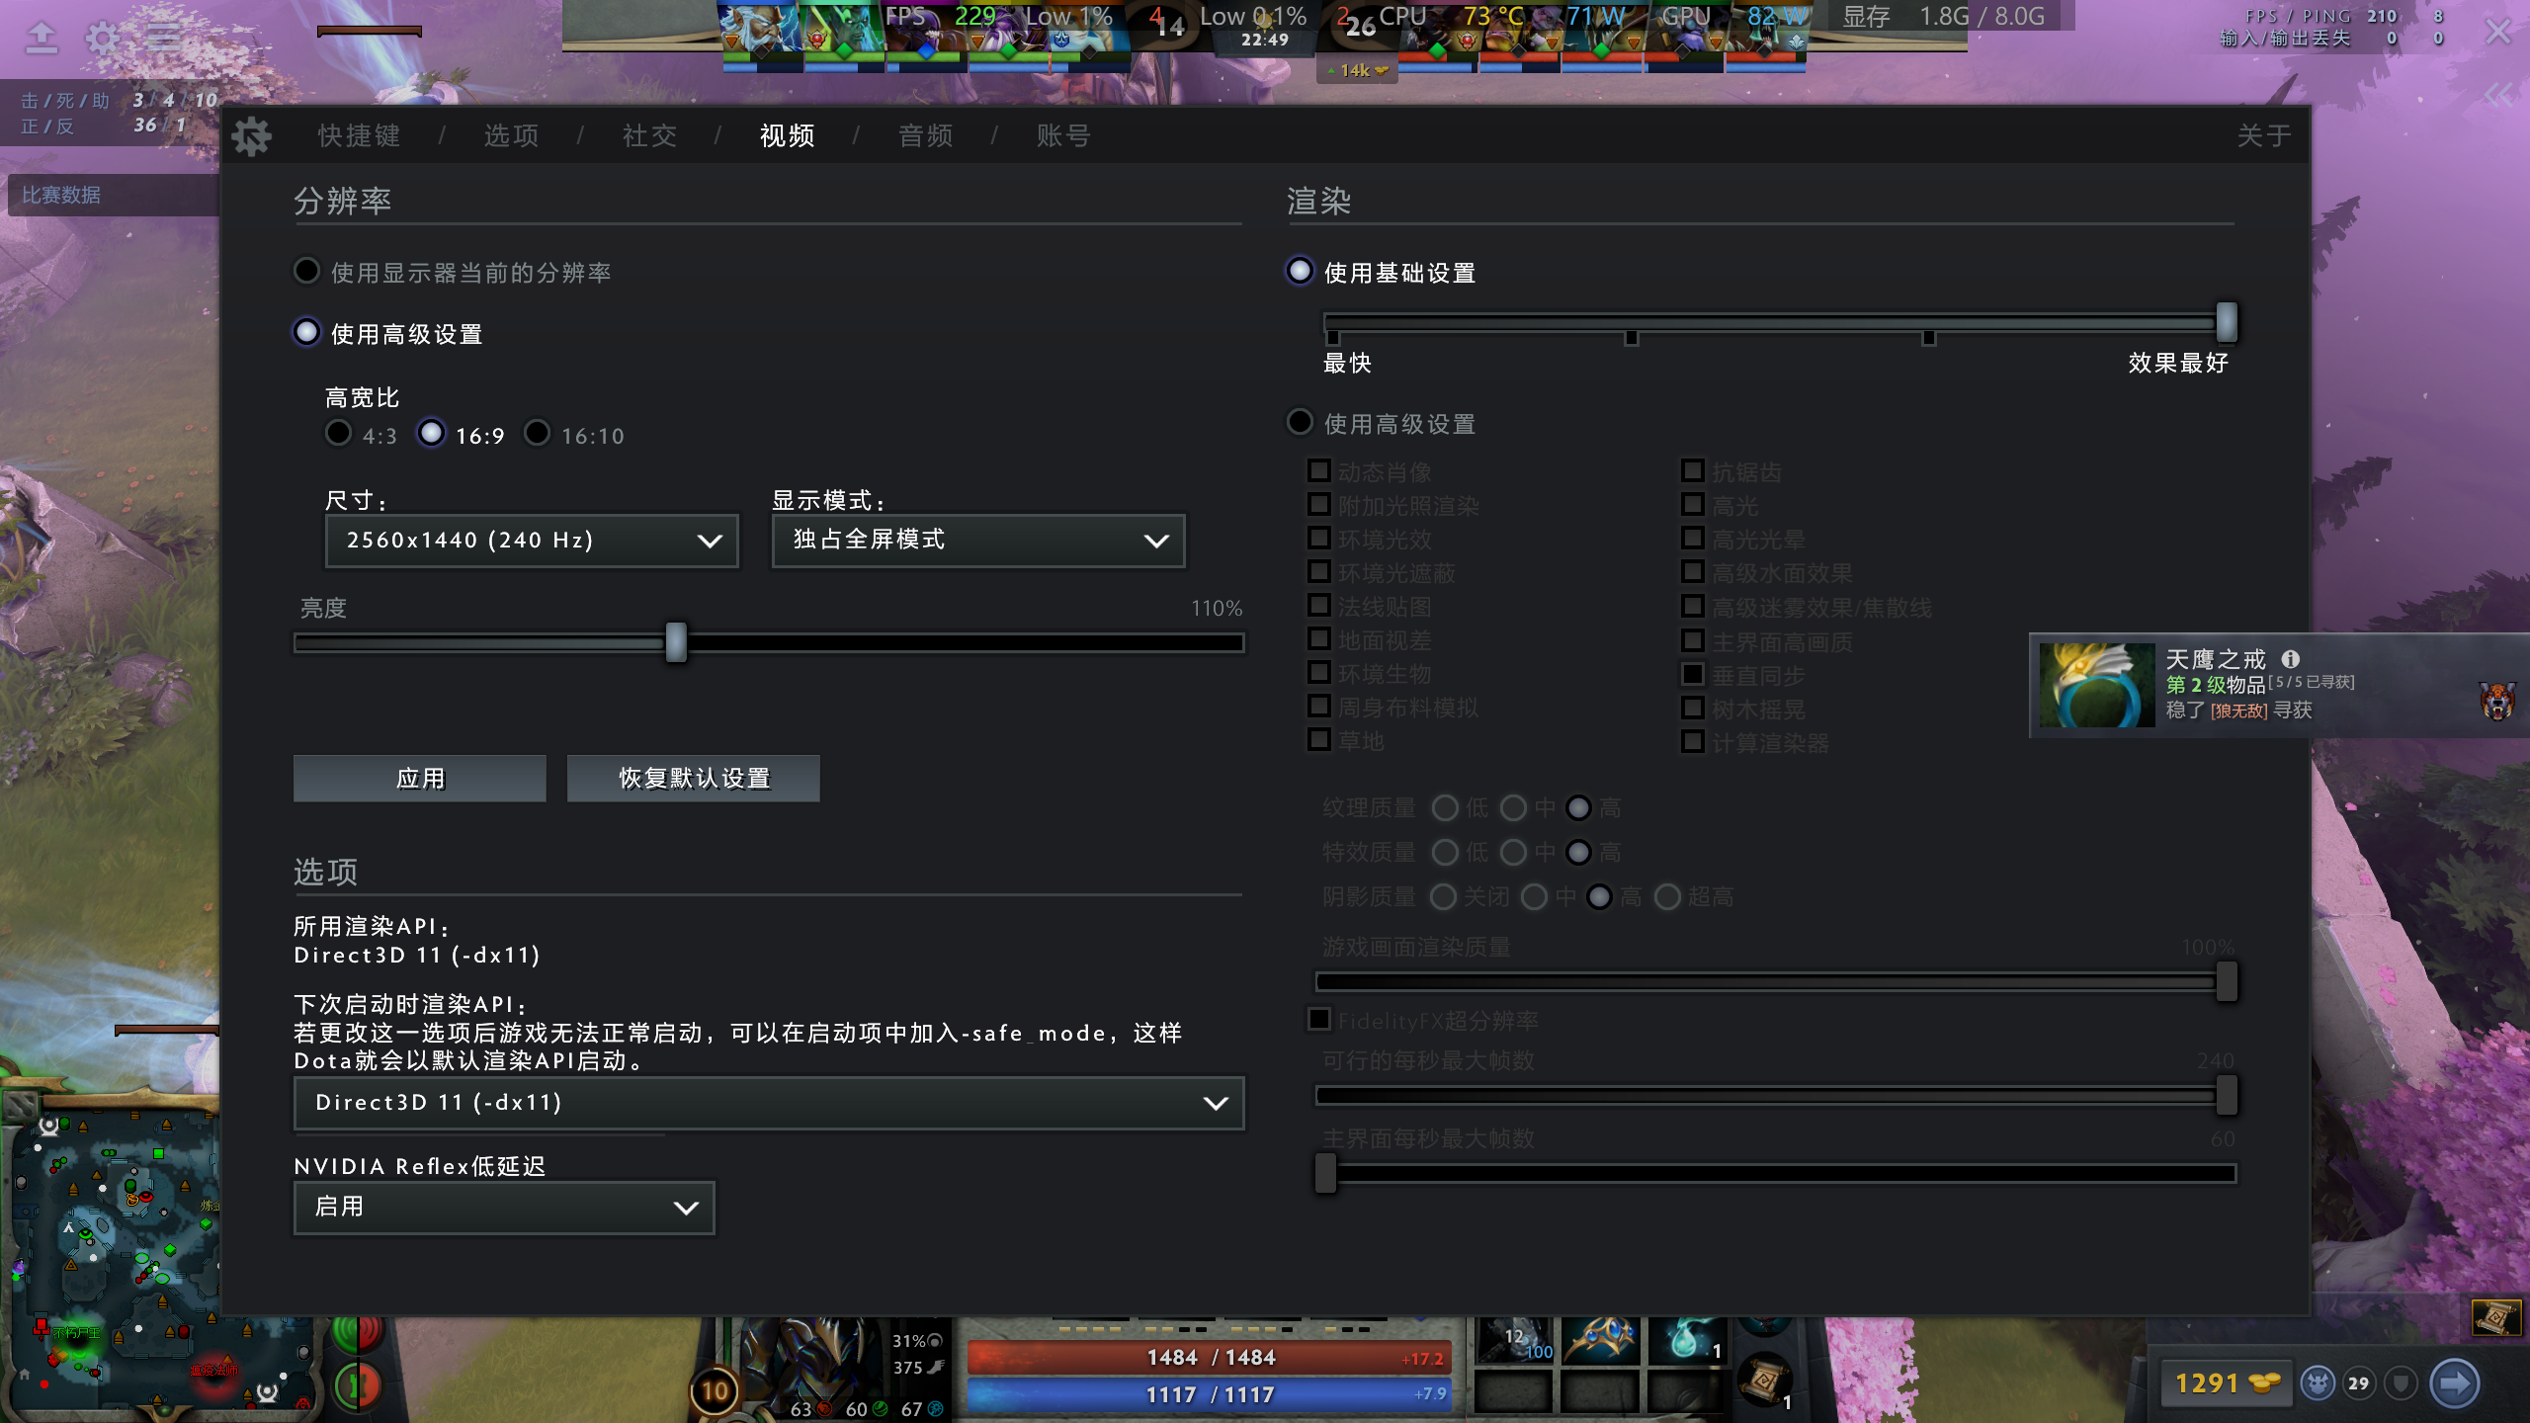Toggle the 动态肖像 checkbox

[x=1319, y=470]
